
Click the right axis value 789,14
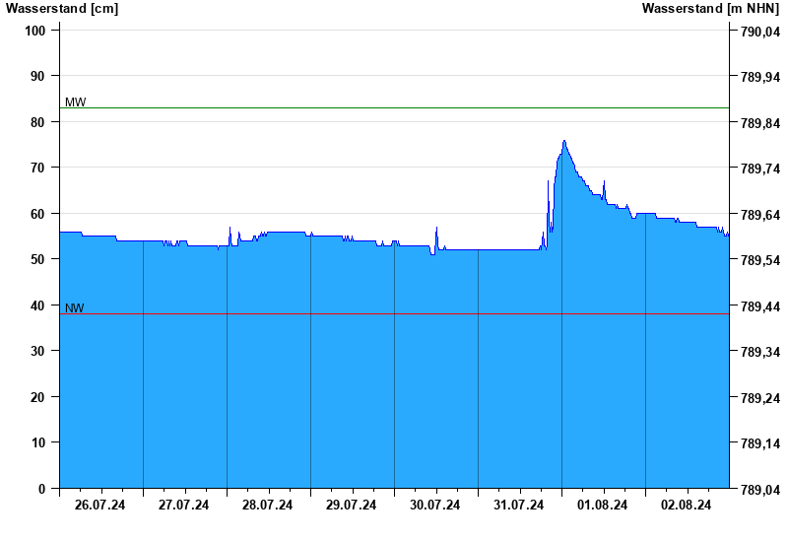[760, 444]
